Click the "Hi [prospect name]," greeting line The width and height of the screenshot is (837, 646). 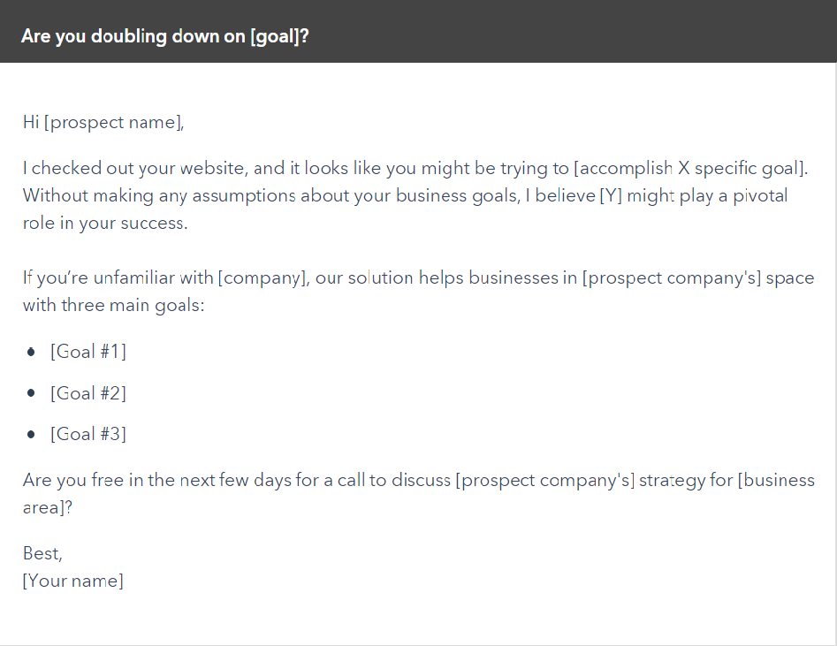103,123
